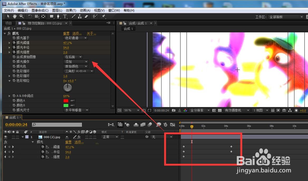Select the Rotation tool

30,17
